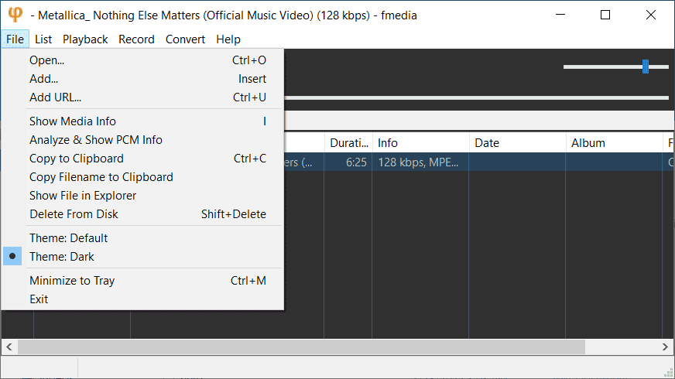Close the fmedia window
The image size is (675, 379).
pyautogui.click(x=651, y=15)
